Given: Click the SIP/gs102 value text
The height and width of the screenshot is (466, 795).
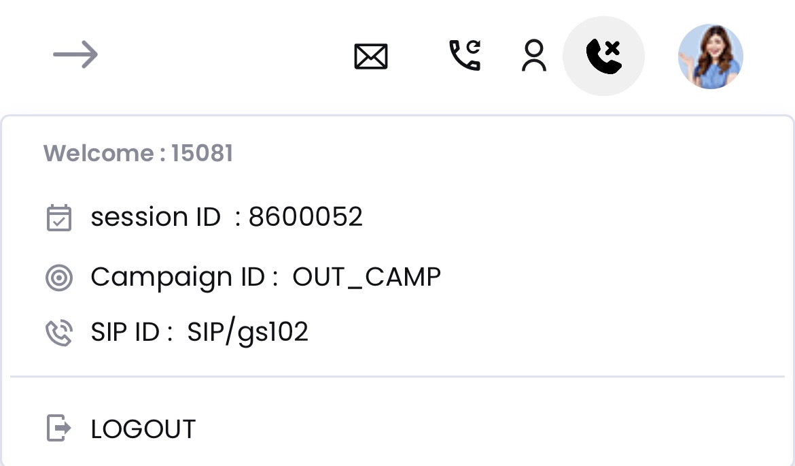Looking at the screenshot, I should (x=247, y=333).
